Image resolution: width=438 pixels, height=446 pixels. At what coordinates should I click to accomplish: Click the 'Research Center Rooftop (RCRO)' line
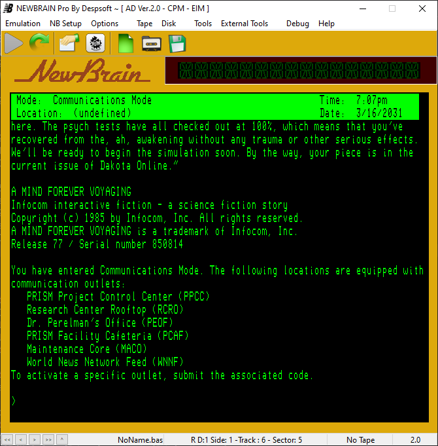pyautogui.click(x=105, y=310)
